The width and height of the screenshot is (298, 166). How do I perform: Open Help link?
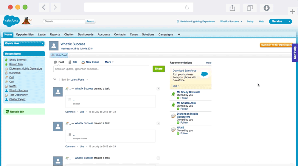pyautogui.click(x=262, y=21)
